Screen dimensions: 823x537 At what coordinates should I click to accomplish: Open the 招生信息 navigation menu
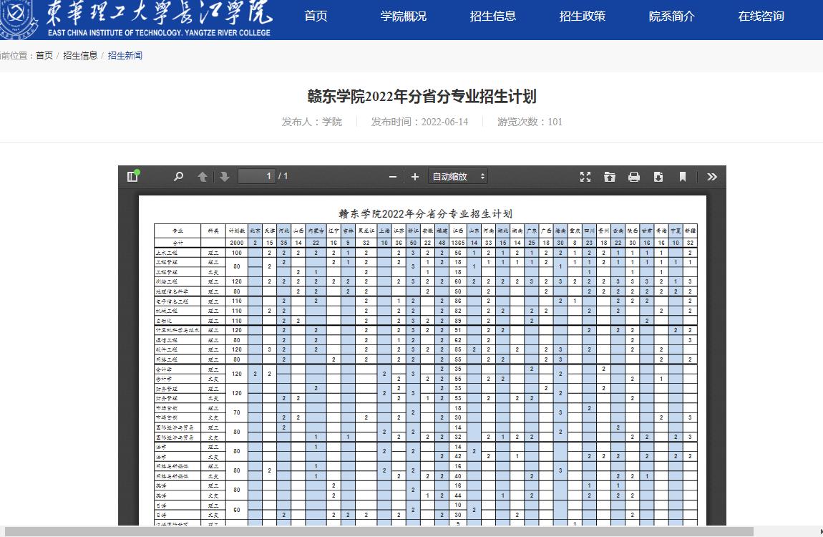point(493,16)
